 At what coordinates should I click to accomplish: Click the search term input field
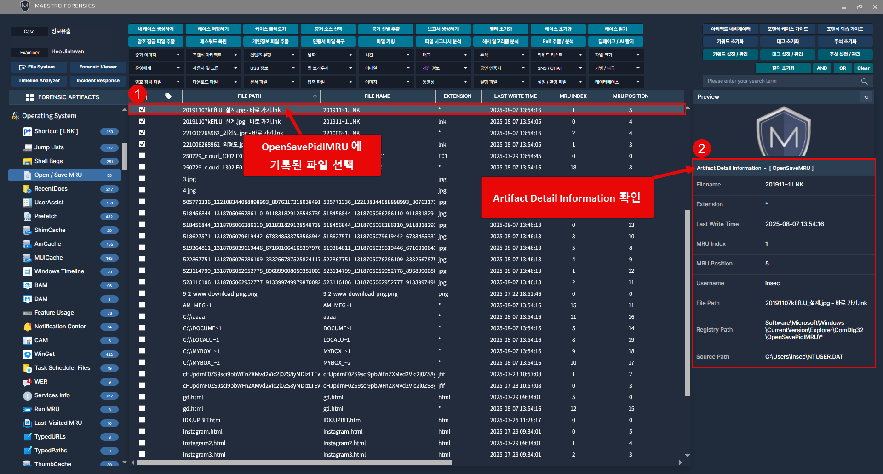782,81
